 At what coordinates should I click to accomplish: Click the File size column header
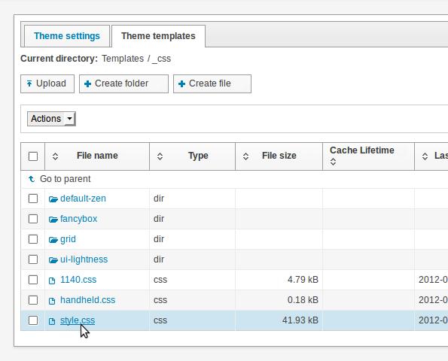pyautogui.click(x=279, y=156)
